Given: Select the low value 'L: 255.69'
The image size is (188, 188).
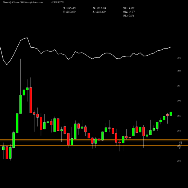Looking at the screenshot, I should 99,12.
